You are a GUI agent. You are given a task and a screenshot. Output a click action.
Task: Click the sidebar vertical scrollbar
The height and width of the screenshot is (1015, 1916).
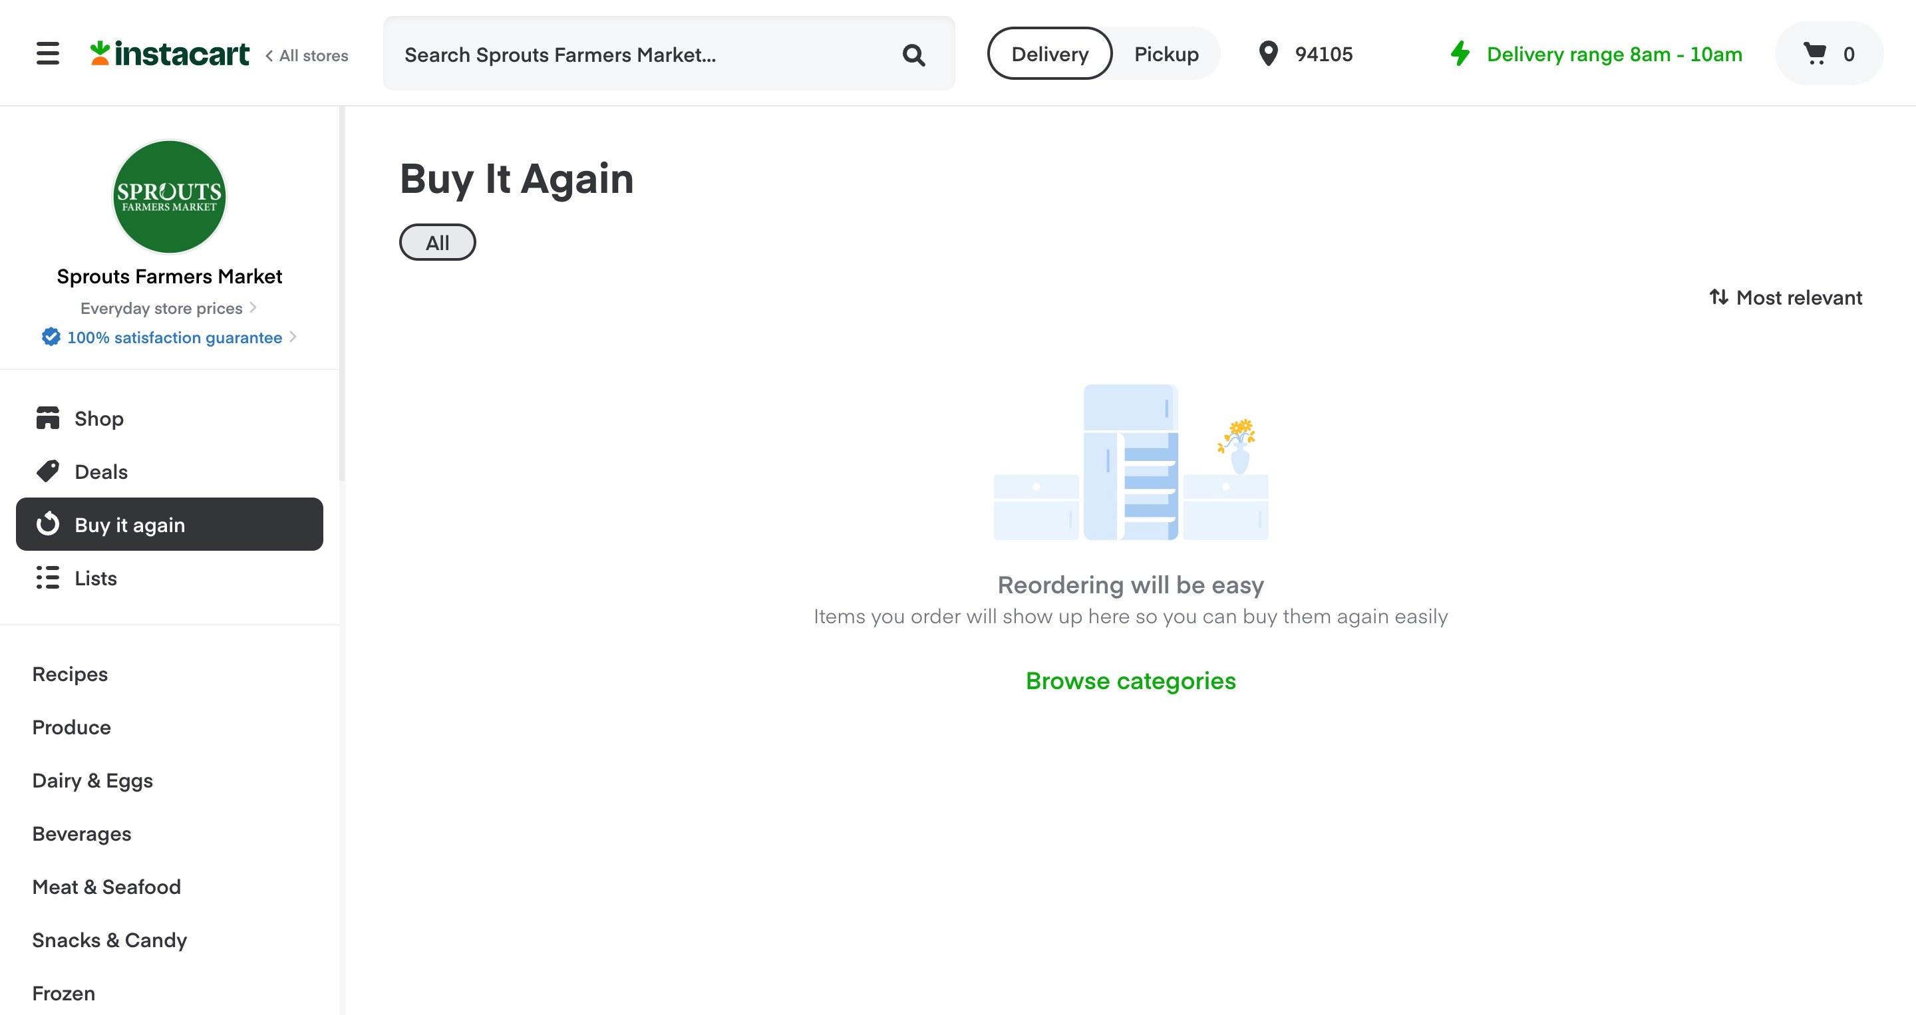342,294
